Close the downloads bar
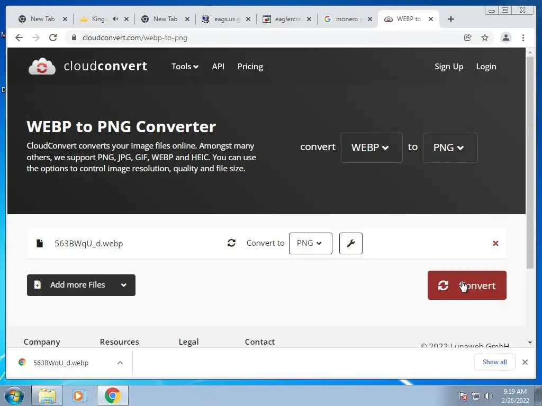Viewport: 542px width, 406px height. [x=525, y=362]
